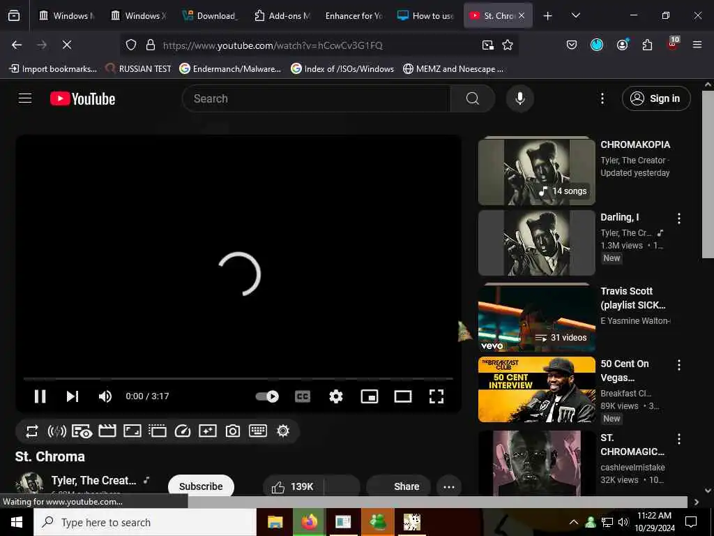Go back to previous page

[17, 45]
